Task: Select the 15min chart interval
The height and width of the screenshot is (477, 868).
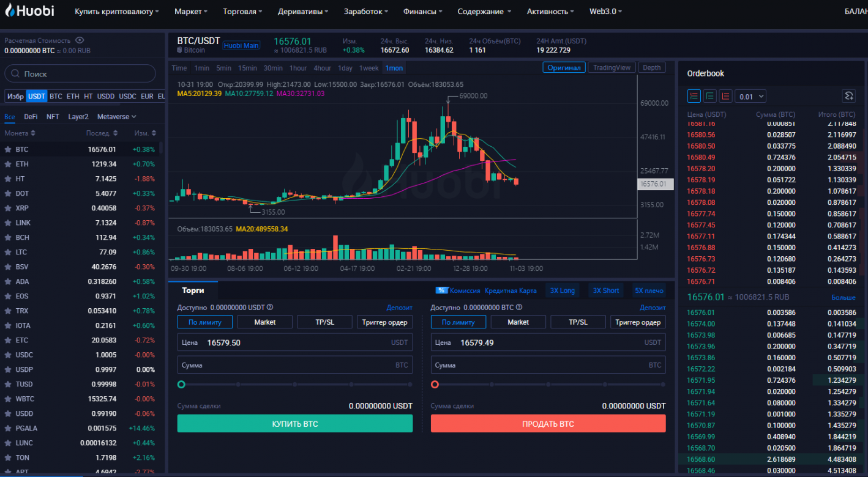Action: (247, 68)
